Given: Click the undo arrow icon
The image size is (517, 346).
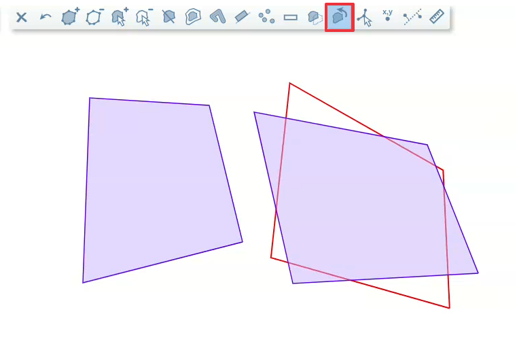Looking at the screenshot, I should 46,18.
